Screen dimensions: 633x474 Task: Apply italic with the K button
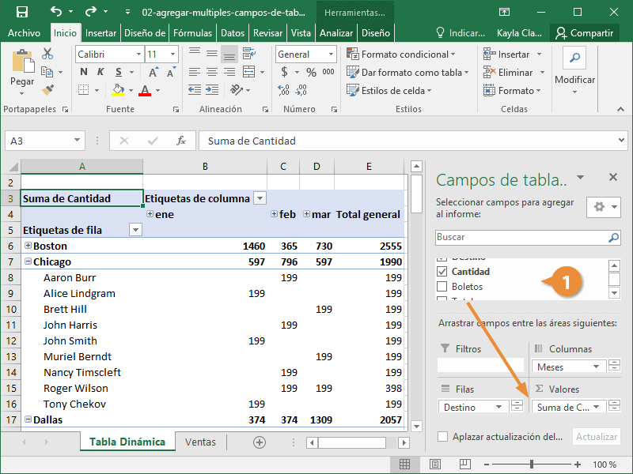tap(100, 72)
